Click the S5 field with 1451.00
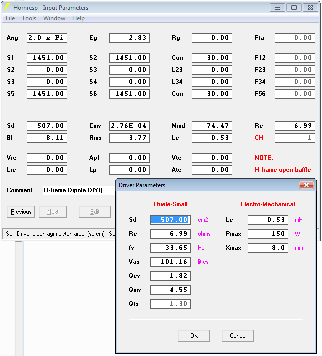The height and width of the screenshot is (356, 322). 47,94
